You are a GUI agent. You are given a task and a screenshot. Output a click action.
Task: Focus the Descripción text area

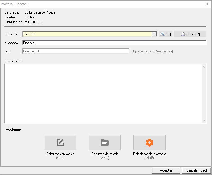click(103, 94)
